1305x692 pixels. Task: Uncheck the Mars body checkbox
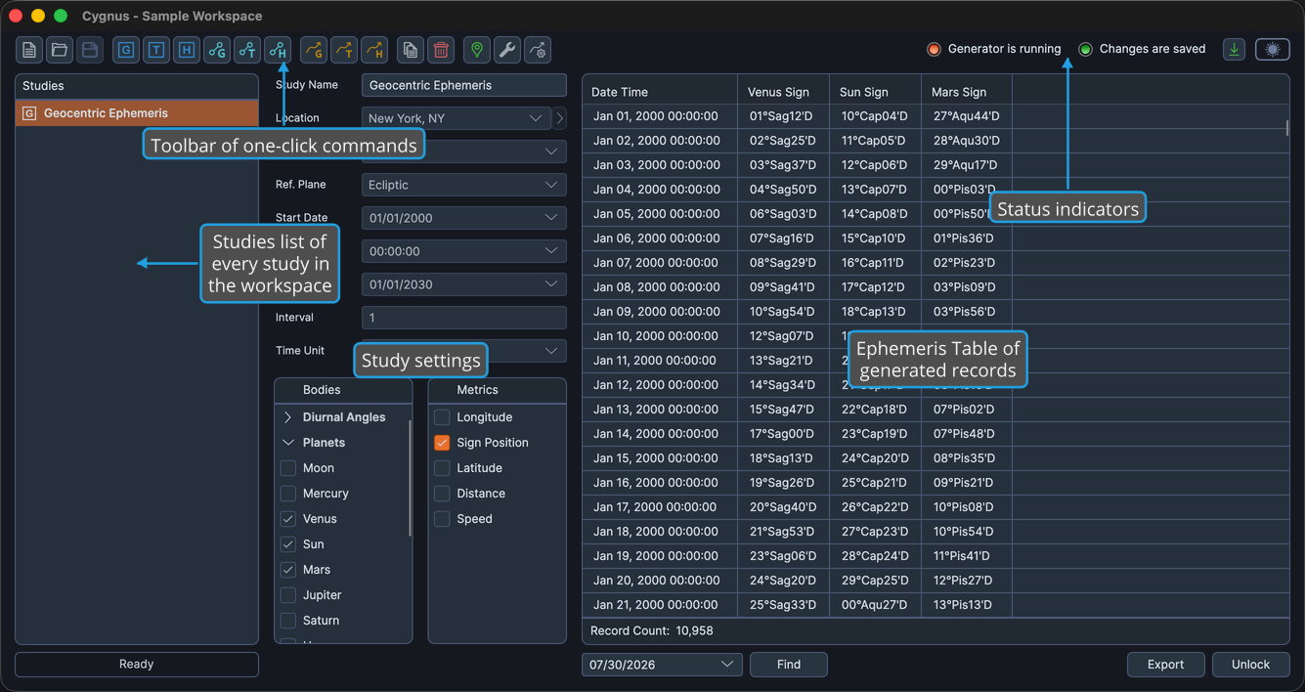288,570
